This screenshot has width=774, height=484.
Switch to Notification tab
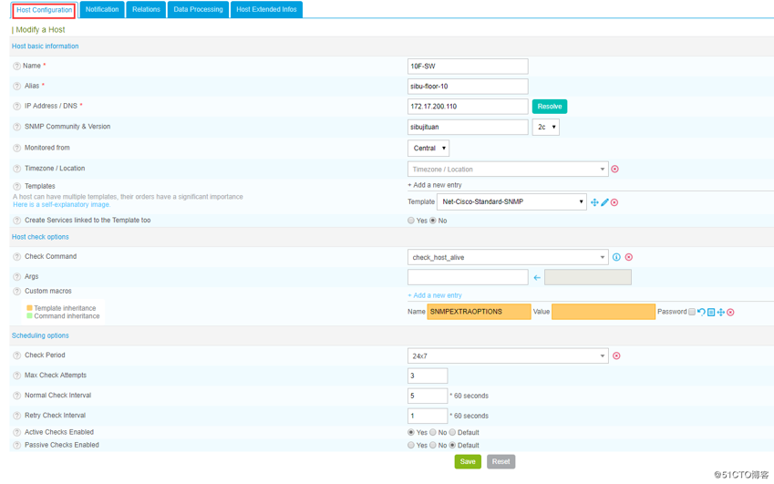coord(102,9)
